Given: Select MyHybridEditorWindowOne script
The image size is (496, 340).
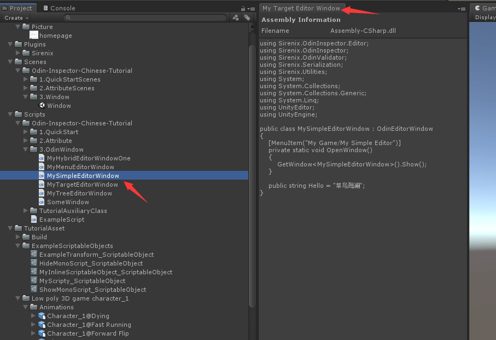Looking at the screenshot, I should 88,158.
